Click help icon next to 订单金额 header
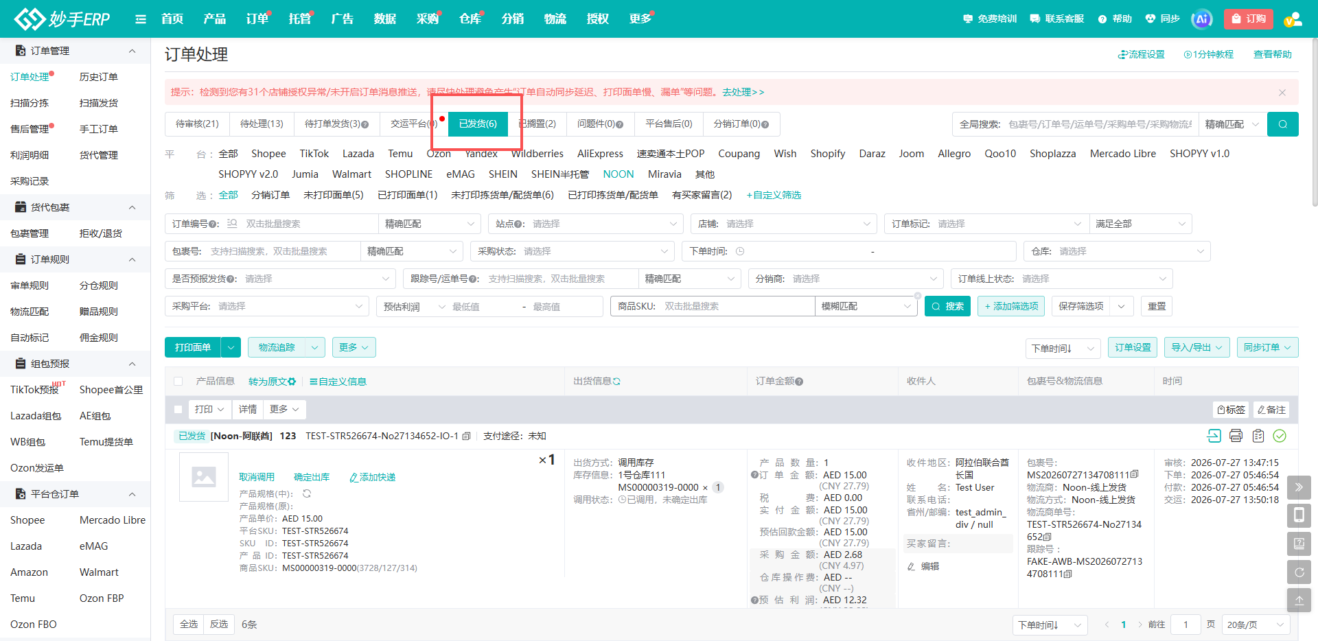Screen dimensions: 1318x641 click(x=799, y=382)
